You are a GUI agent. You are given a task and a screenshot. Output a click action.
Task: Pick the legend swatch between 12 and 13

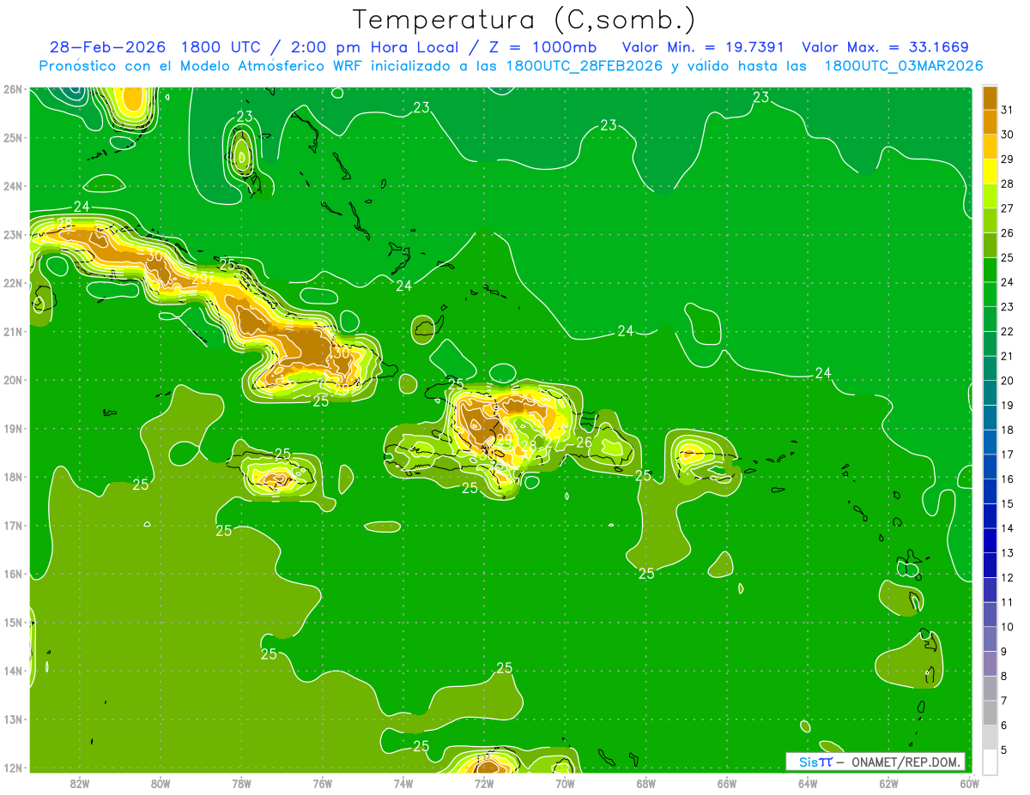(x=990, y=565)
